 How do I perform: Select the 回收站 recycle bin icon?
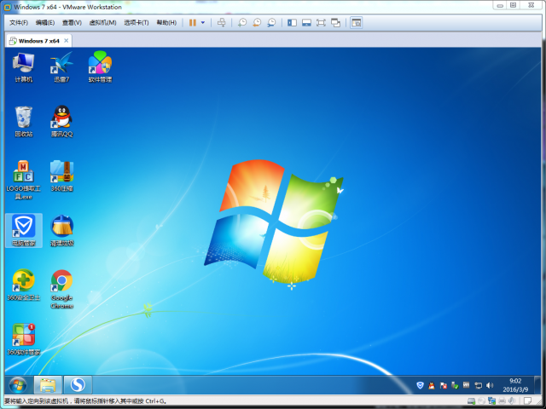23,122
